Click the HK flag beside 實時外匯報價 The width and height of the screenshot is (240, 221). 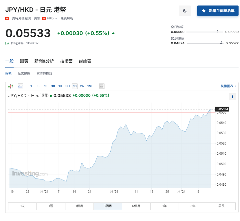pos(7,18)
